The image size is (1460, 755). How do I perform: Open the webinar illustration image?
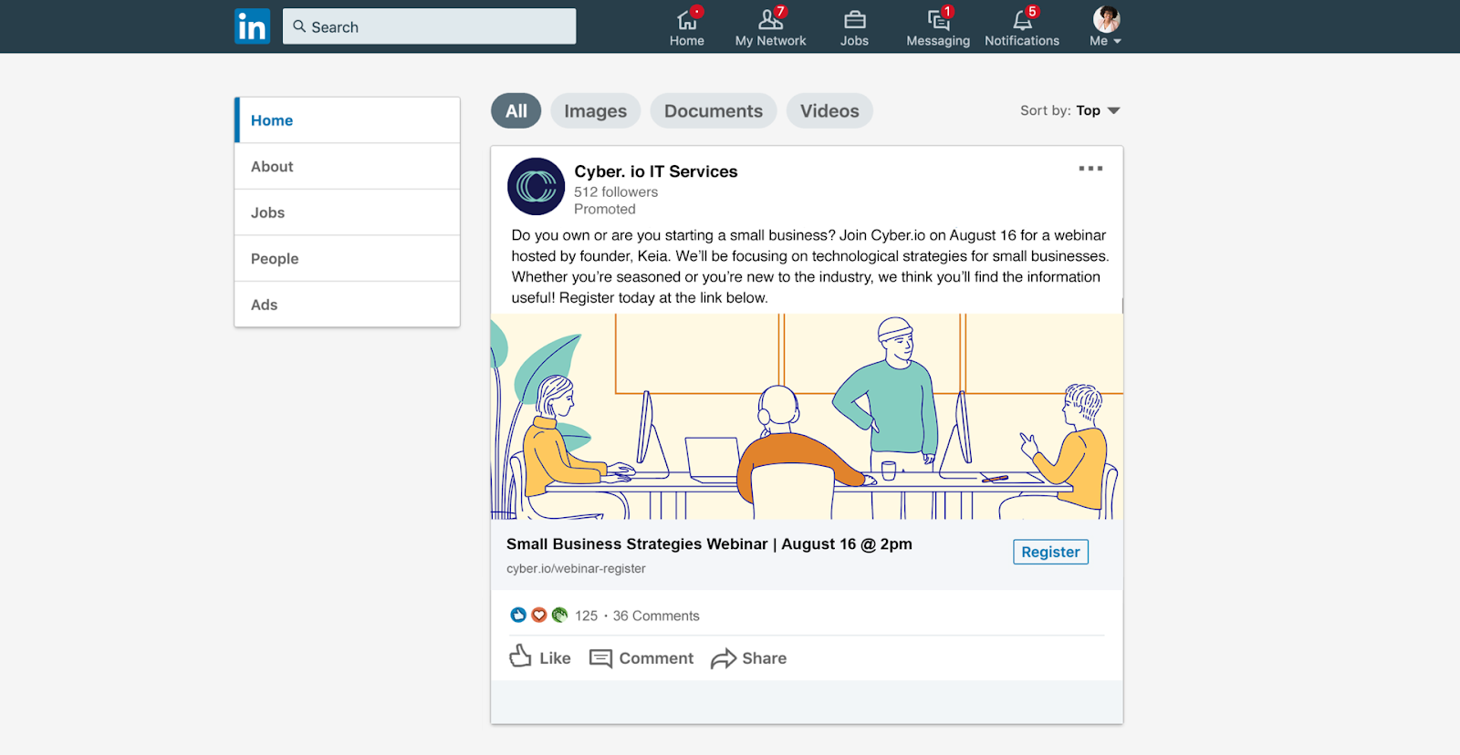click(x=807, y=417)
